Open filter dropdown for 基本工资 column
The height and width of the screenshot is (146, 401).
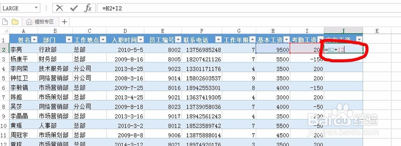click(286, 40)
